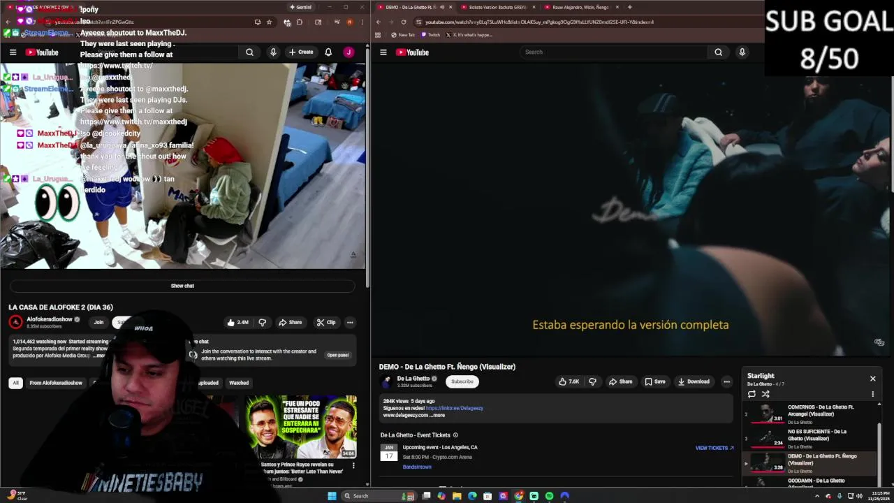The width and height of the screenshot is (894, 503).
Task: Dislike the DEMO De La Ghetto video
Action: tap(592, 381)
